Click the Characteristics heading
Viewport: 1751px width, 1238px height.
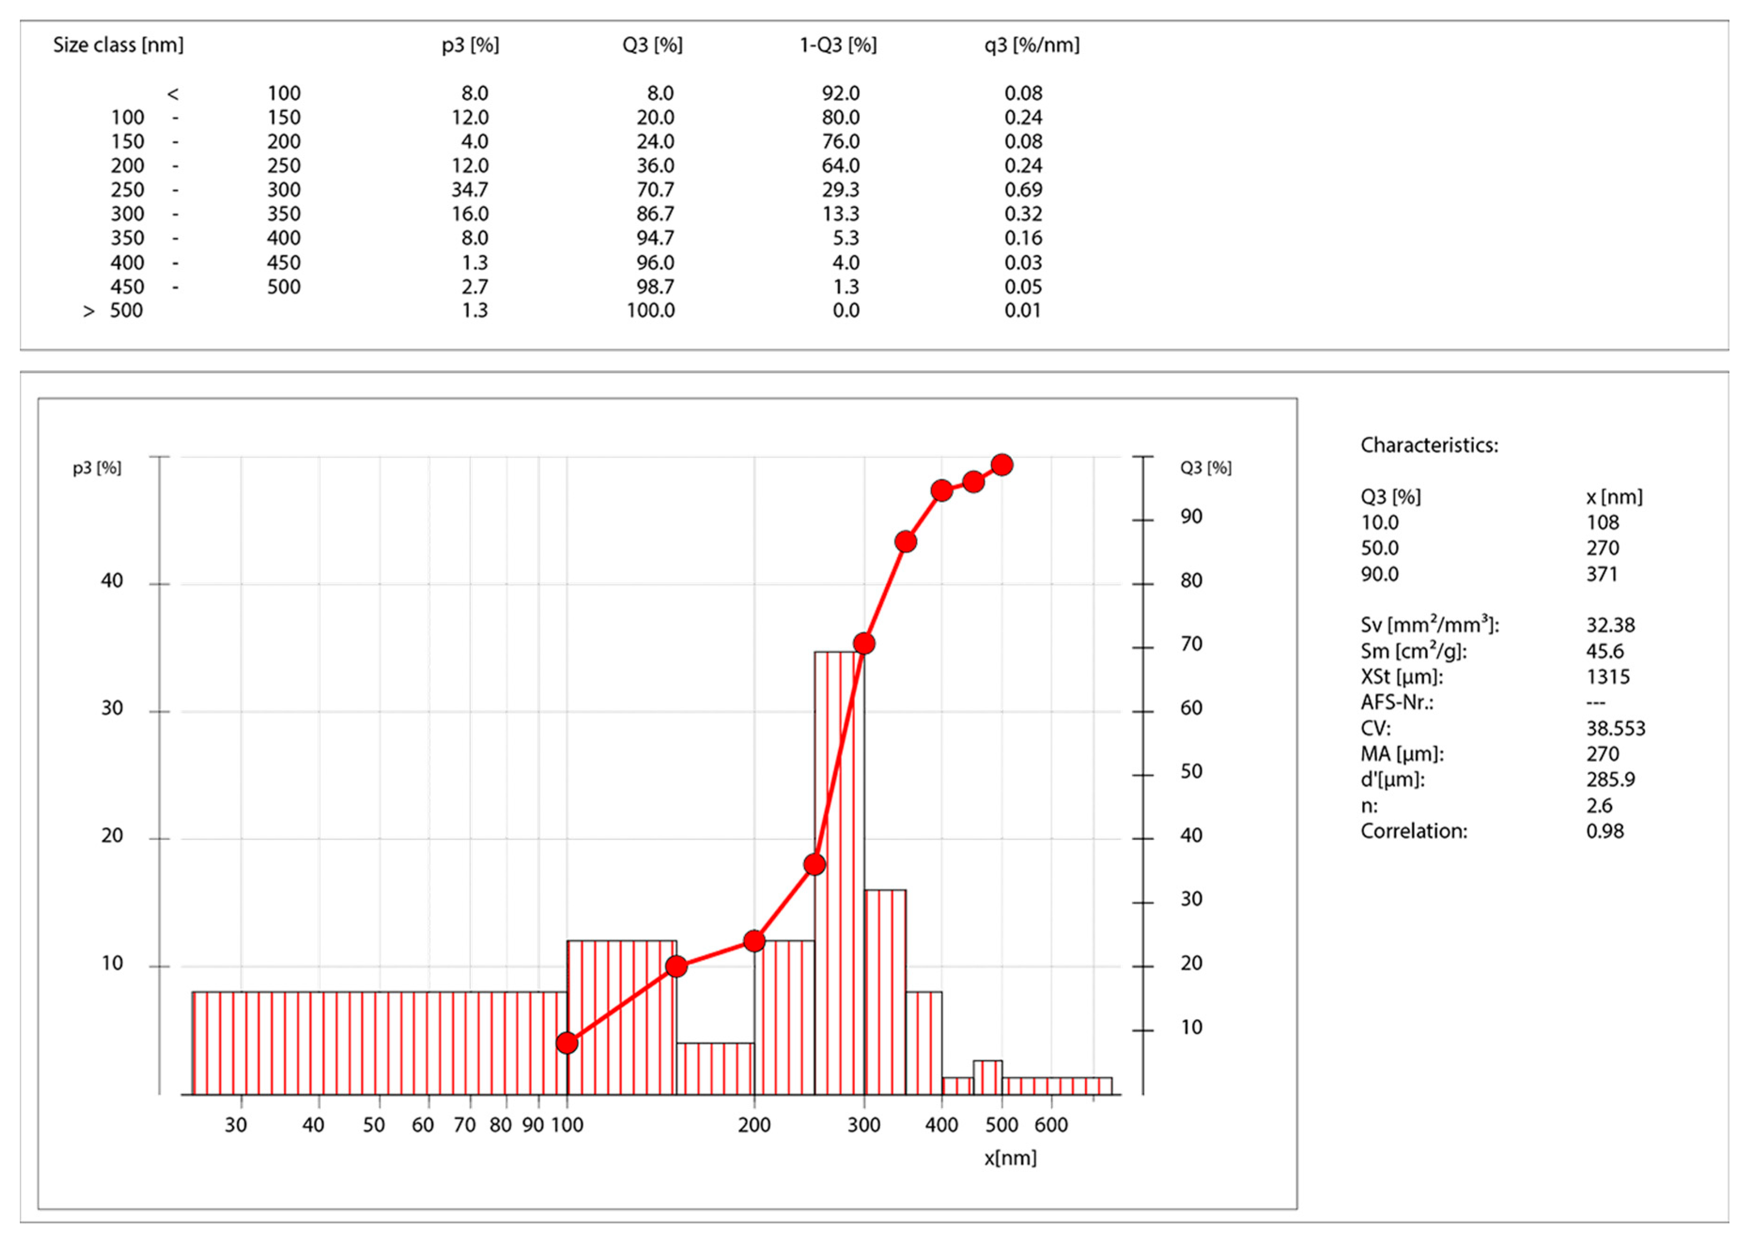(1429, 445)
